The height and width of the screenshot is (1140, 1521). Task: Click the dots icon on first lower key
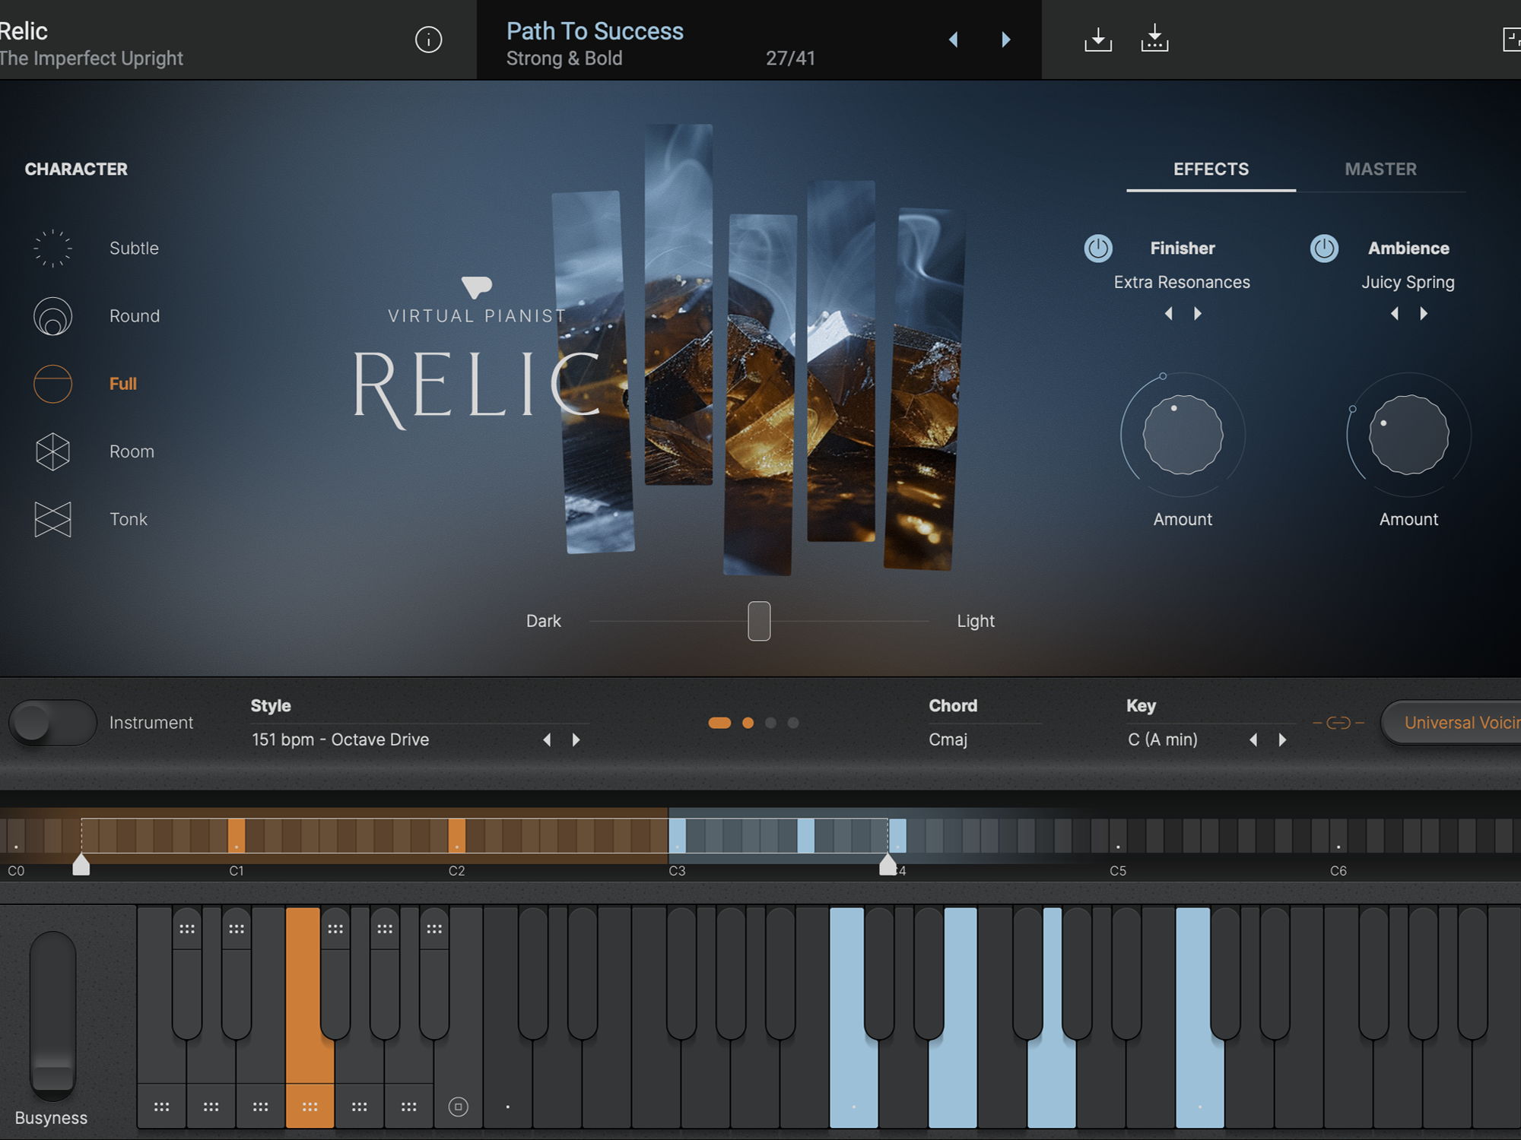161,1107
